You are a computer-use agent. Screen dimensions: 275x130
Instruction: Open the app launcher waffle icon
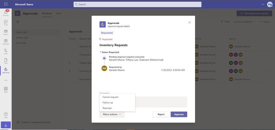tap(6, 4)
